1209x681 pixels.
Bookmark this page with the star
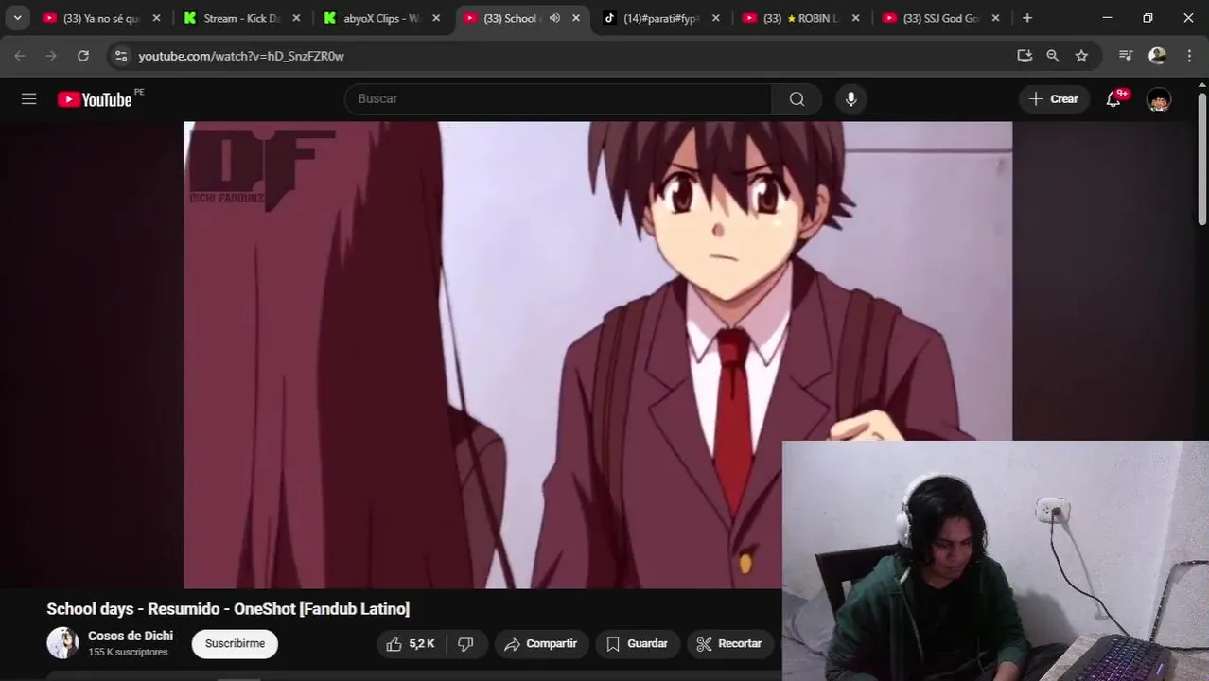point(1081,56)
